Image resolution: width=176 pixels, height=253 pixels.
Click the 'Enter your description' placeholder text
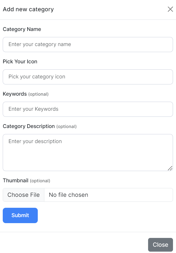(x=35, y=141)
